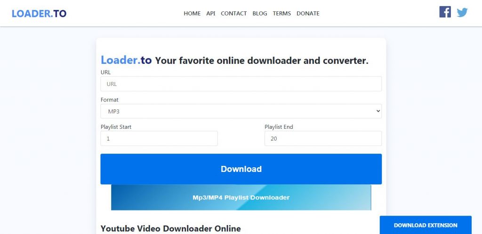This screenshot has height=234, width=482.
Task: Click the Playlist Start field
Action: [159, 138]
